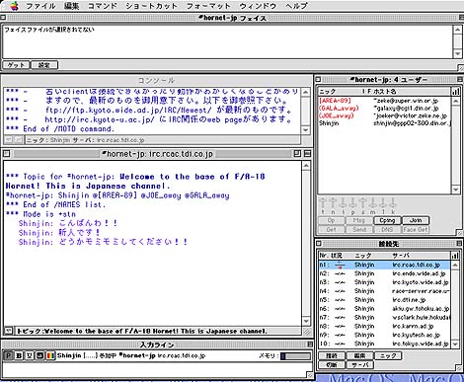Open the rainbow color picker icon
Viewport: 464px width, 382px height.
coord(50,355)
